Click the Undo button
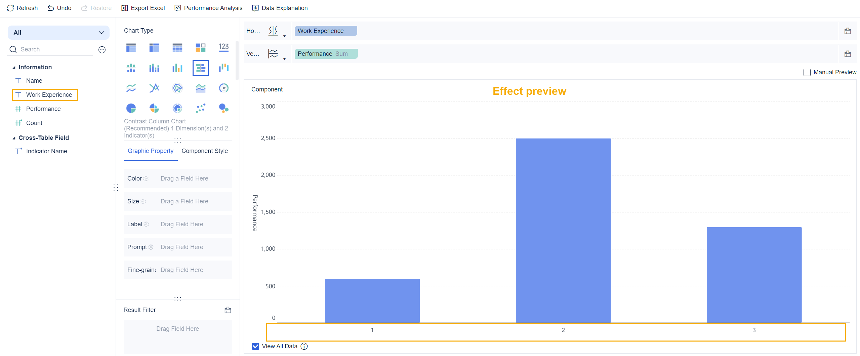This screenshot has width=860, height=356. coord(59,8)
